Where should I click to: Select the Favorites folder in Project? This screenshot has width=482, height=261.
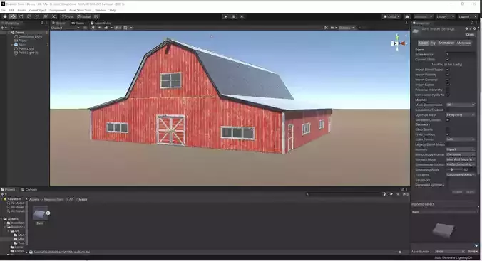pos(13,199)
